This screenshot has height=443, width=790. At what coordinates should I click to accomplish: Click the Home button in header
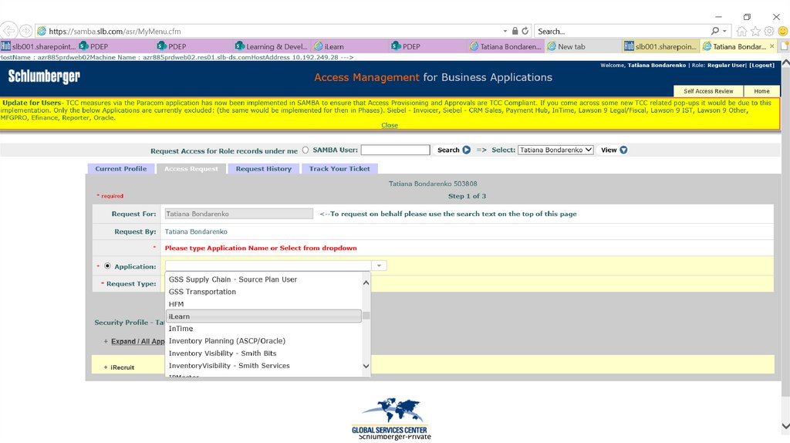761,91
